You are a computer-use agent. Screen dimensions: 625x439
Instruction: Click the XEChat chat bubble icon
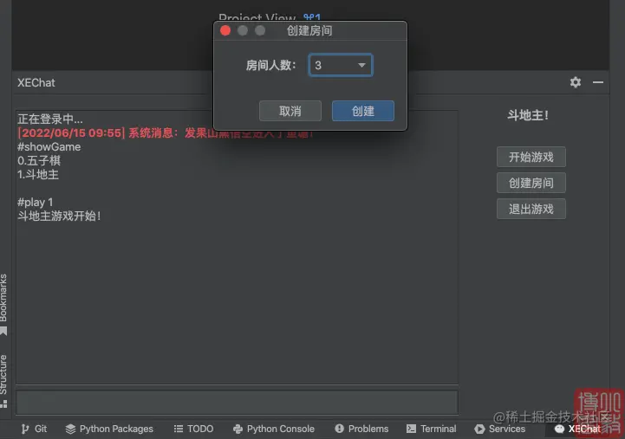tap(560, 429)
